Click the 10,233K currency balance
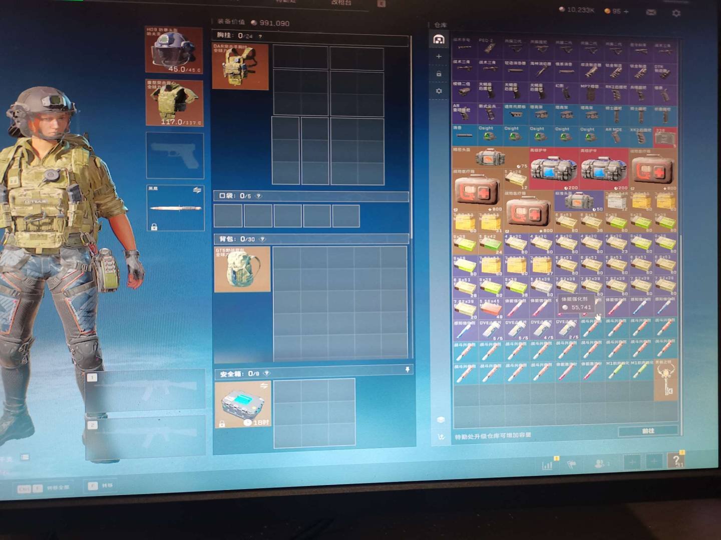The image size is (721, 540). click(577, 9)
